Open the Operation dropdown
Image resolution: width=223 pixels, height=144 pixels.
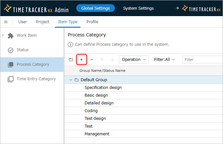coord(134,60)
